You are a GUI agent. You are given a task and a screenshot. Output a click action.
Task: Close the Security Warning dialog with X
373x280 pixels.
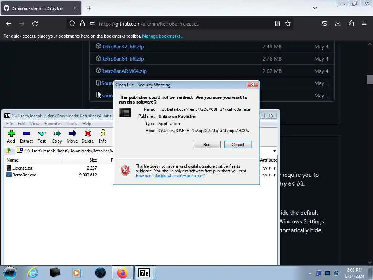252,85
